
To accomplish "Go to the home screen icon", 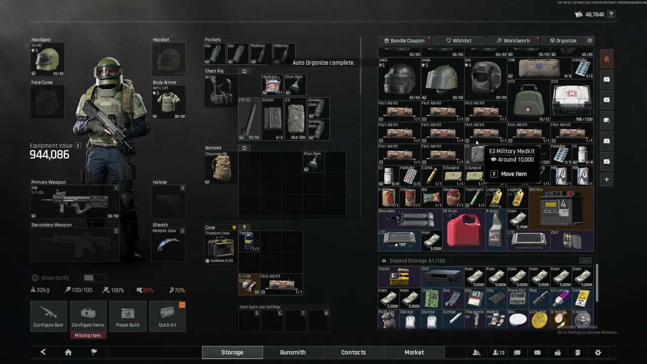I will coord(68,352).
